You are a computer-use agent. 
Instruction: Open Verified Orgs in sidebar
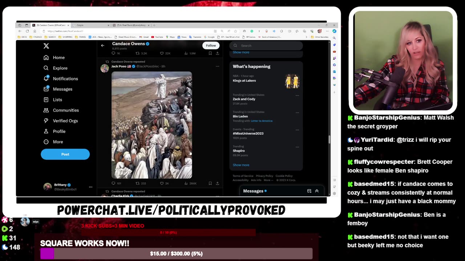(x=61, y=121)
